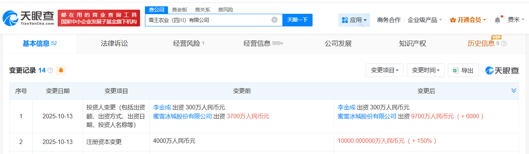Switch to the 法律诉讼 tab
The width and height of the screenshot is (529, 154).
114,44
